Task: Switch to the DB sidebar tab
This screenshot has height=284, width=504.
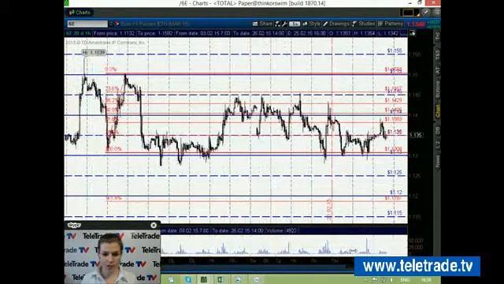Action: tap(438, 130)
